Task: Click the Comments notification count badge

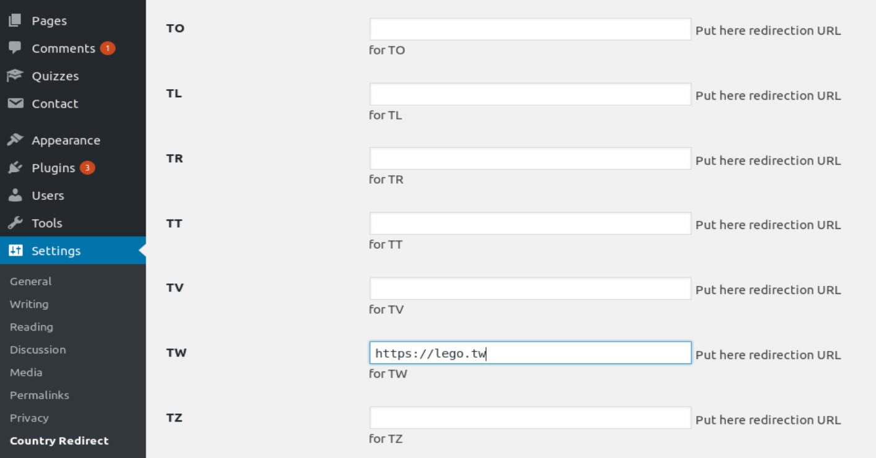Action: click(x=108, y=48)
